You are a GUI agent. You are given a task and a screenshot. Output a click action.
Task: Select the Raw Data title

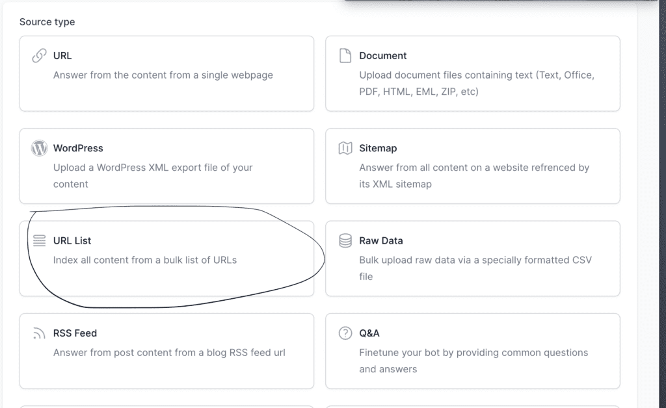click(380, 240)
